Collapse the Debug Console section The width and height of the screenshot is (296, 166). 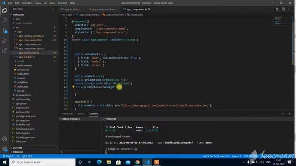tap(71, 119)
